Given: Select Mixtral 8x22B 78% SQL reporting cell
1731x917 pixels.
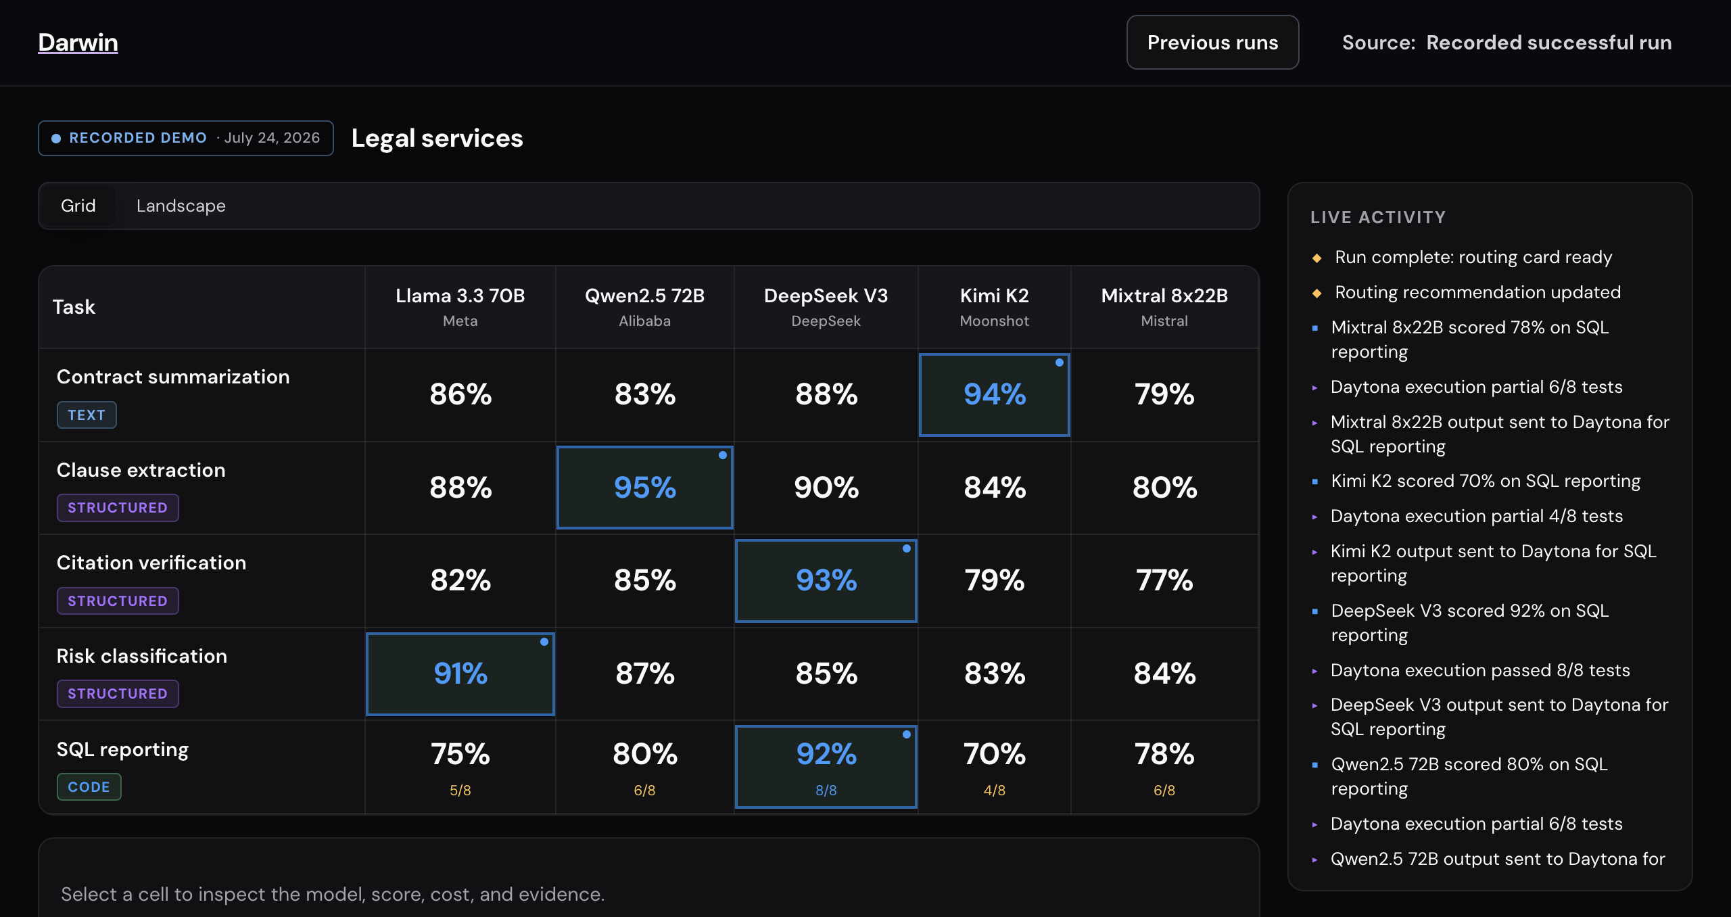Looking at the screenshot, I should point(1164,767).
